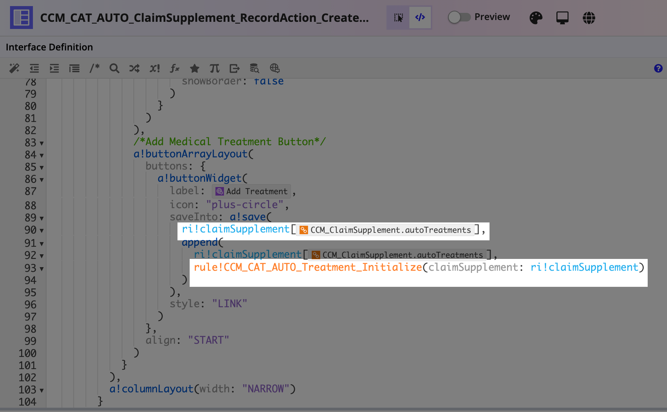Open the help question mark icon
The image size is (667, 412).
click(x=658, y=68)
